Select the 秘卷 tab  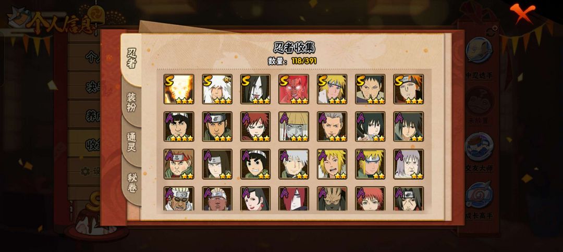coord(132,183)
